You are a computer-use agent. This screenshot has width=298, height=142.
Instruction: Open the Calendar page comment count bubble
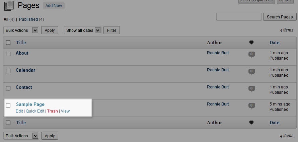tap(251, 71)
